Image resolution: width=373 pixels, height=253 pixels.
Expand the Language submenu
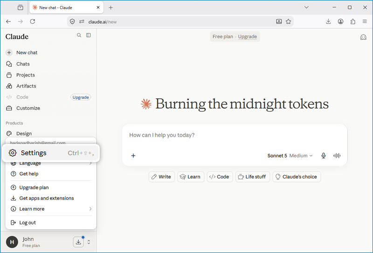coord(51,163)
